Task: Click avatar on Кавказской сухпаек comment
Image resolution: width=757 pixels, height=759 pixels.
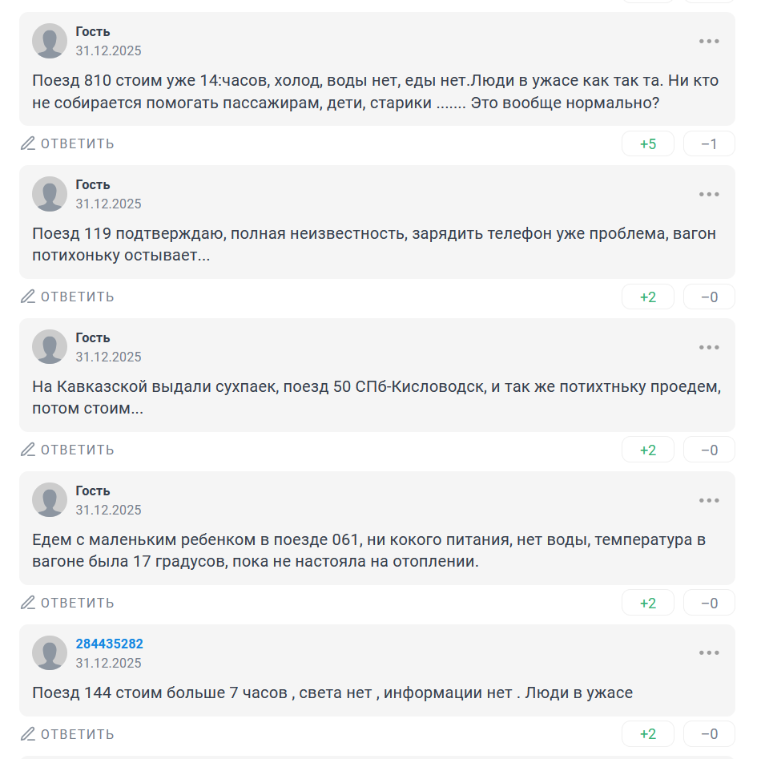Action: [50, 347]
